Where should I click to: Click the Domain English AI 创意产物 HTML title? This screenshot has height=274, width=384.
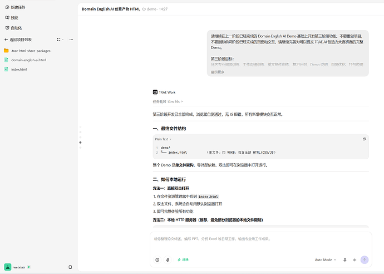pyautogui.click(x=111, y=9)
